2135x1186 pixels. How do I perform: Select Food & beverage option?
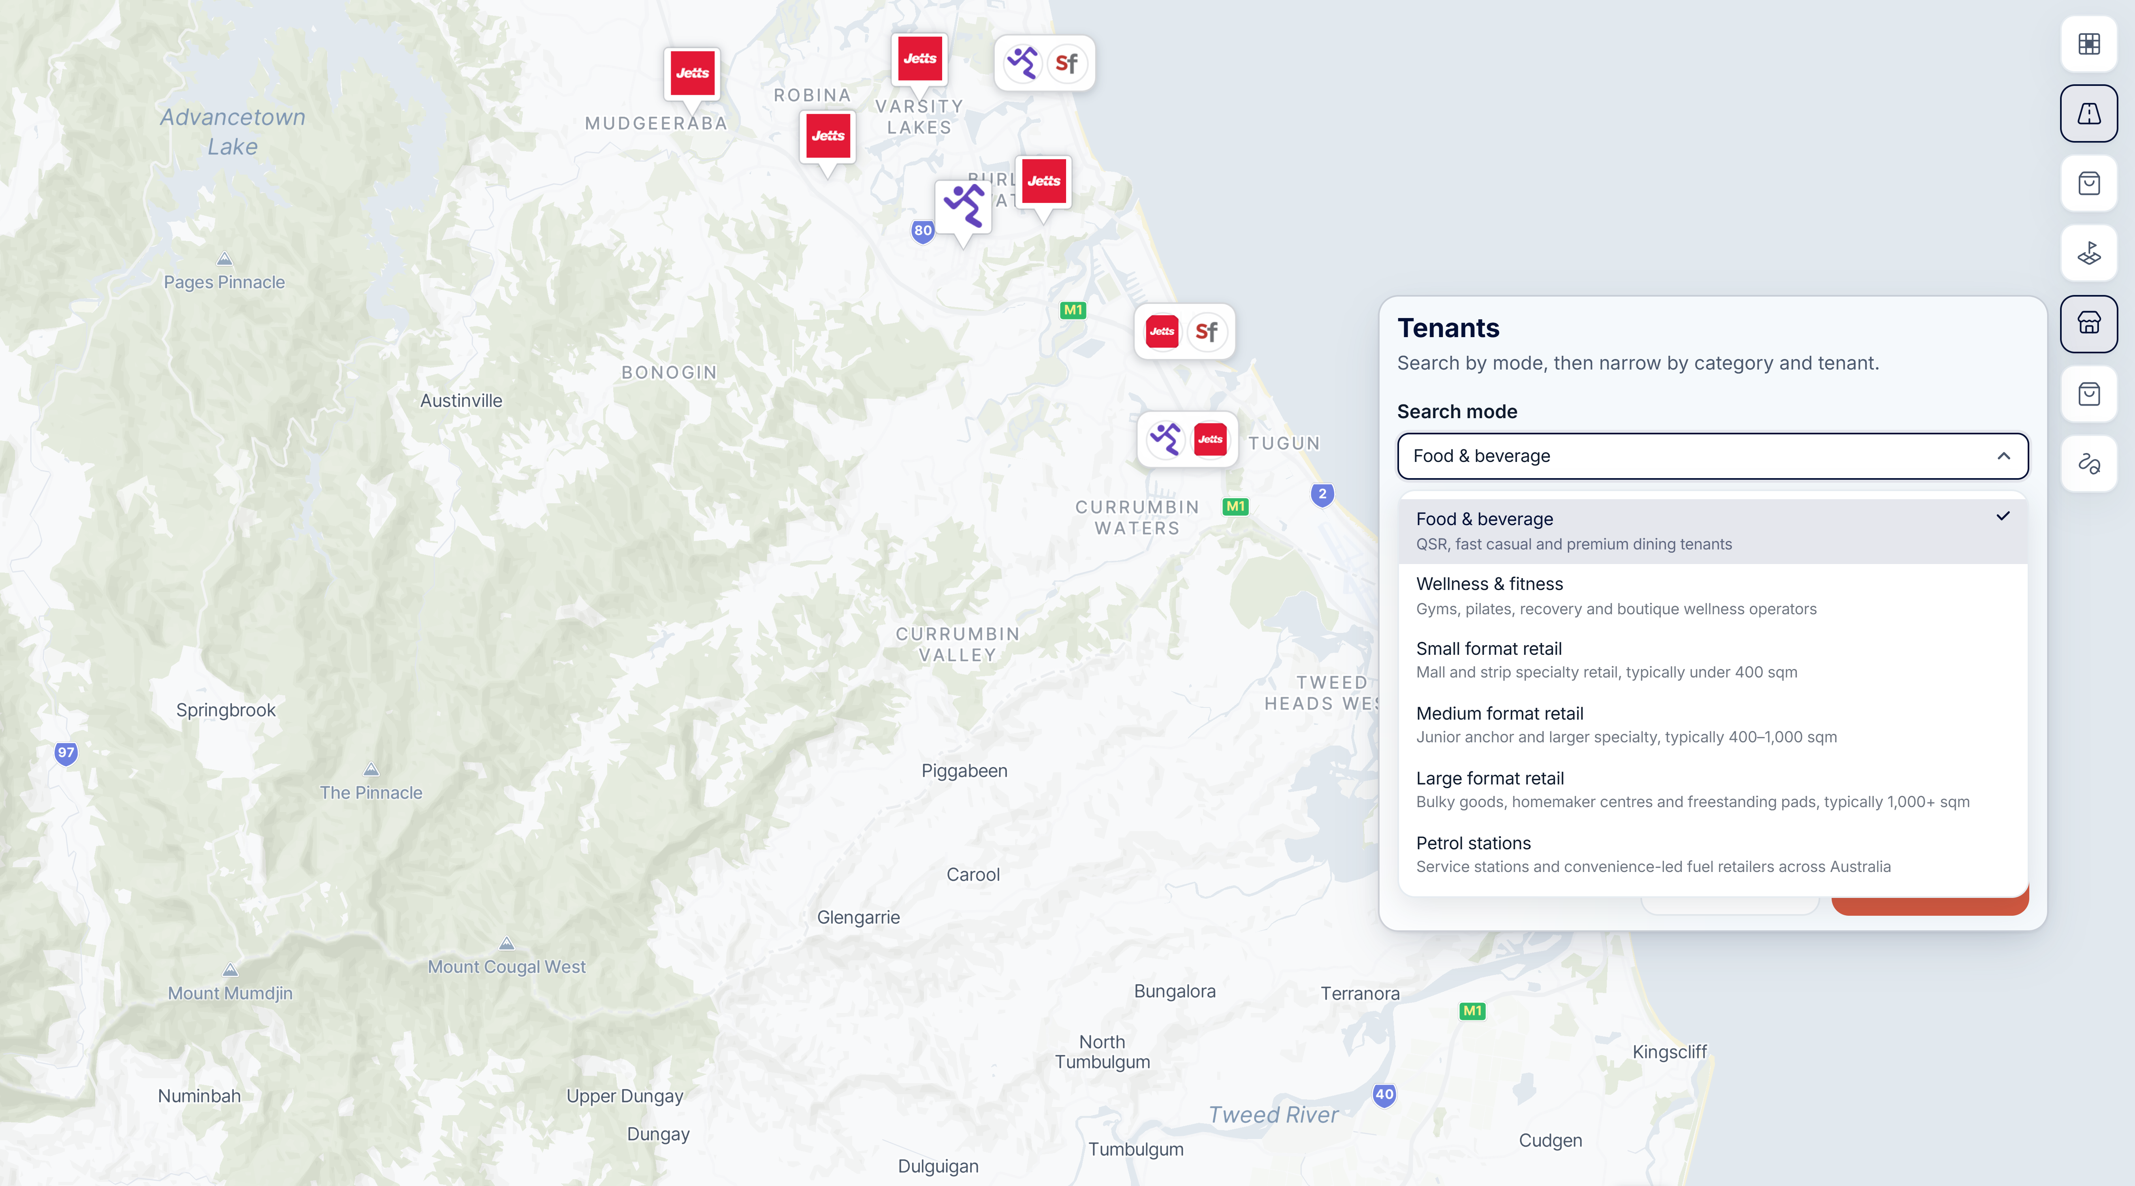click(x=1712, y=531)
